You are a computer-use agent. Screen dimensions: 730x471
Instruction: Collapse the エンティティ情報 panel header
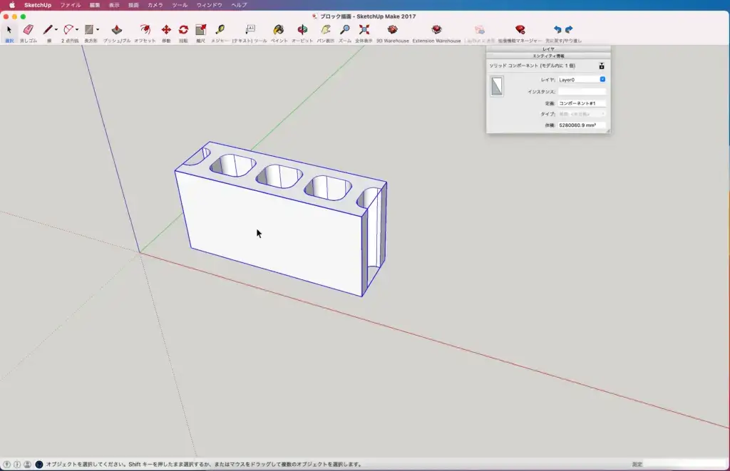click(x=548, y=56)
